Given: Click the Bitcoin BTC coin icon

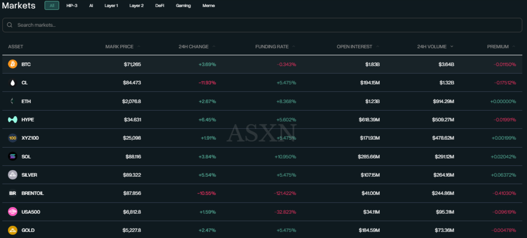Looking at the screenshot, I should click(13, 64).
